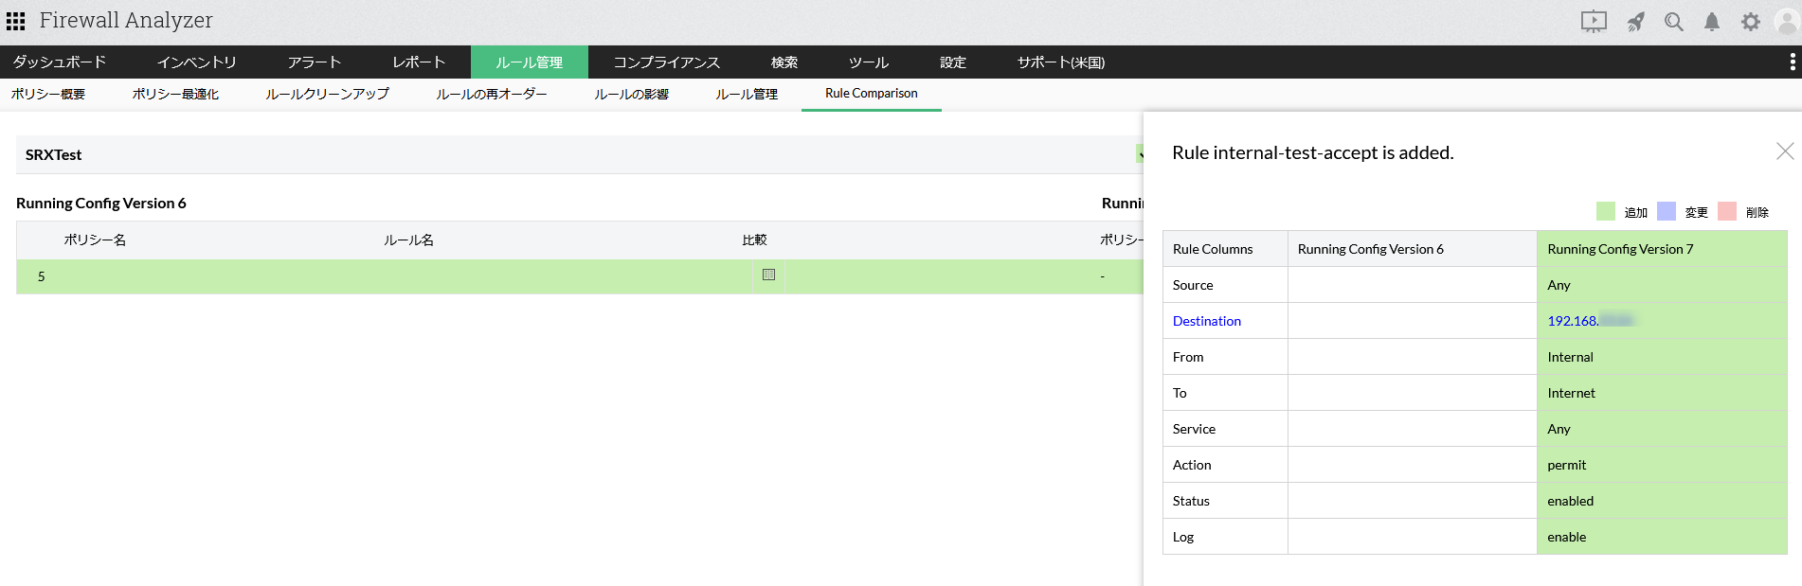Click the rocket quick-start icon
Viewport: 1802px width, 586px height.
pos(1635,22)
